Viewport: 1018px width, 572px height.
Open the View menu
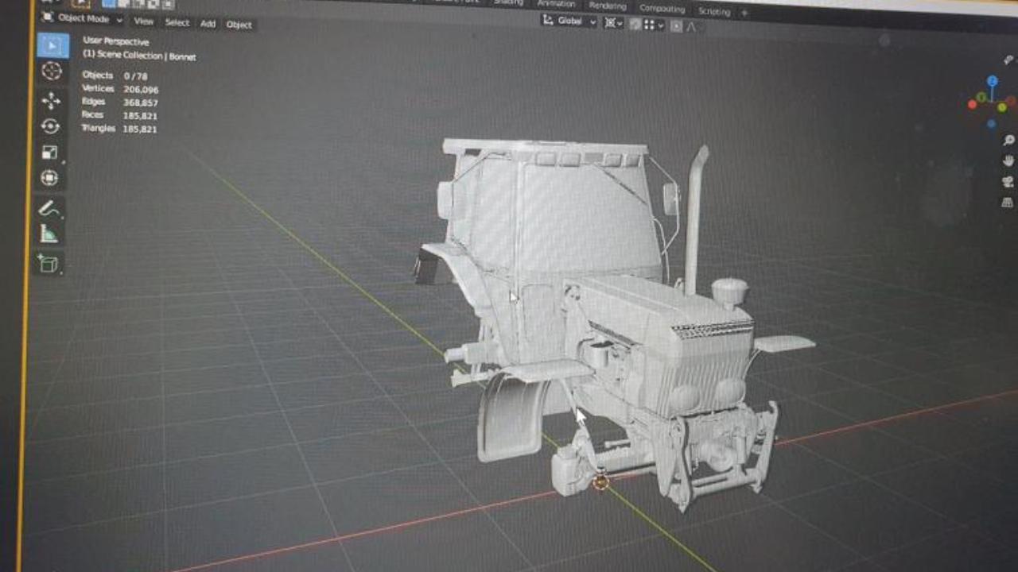point(143,21)
